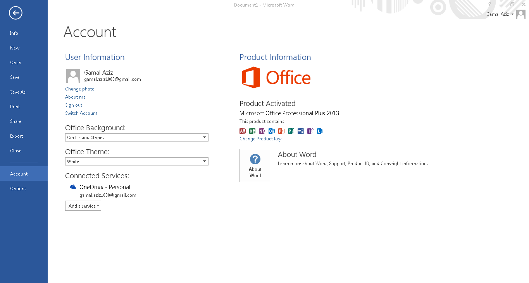
Task: Open the Office Background dropdown
Action: point(137,137)
